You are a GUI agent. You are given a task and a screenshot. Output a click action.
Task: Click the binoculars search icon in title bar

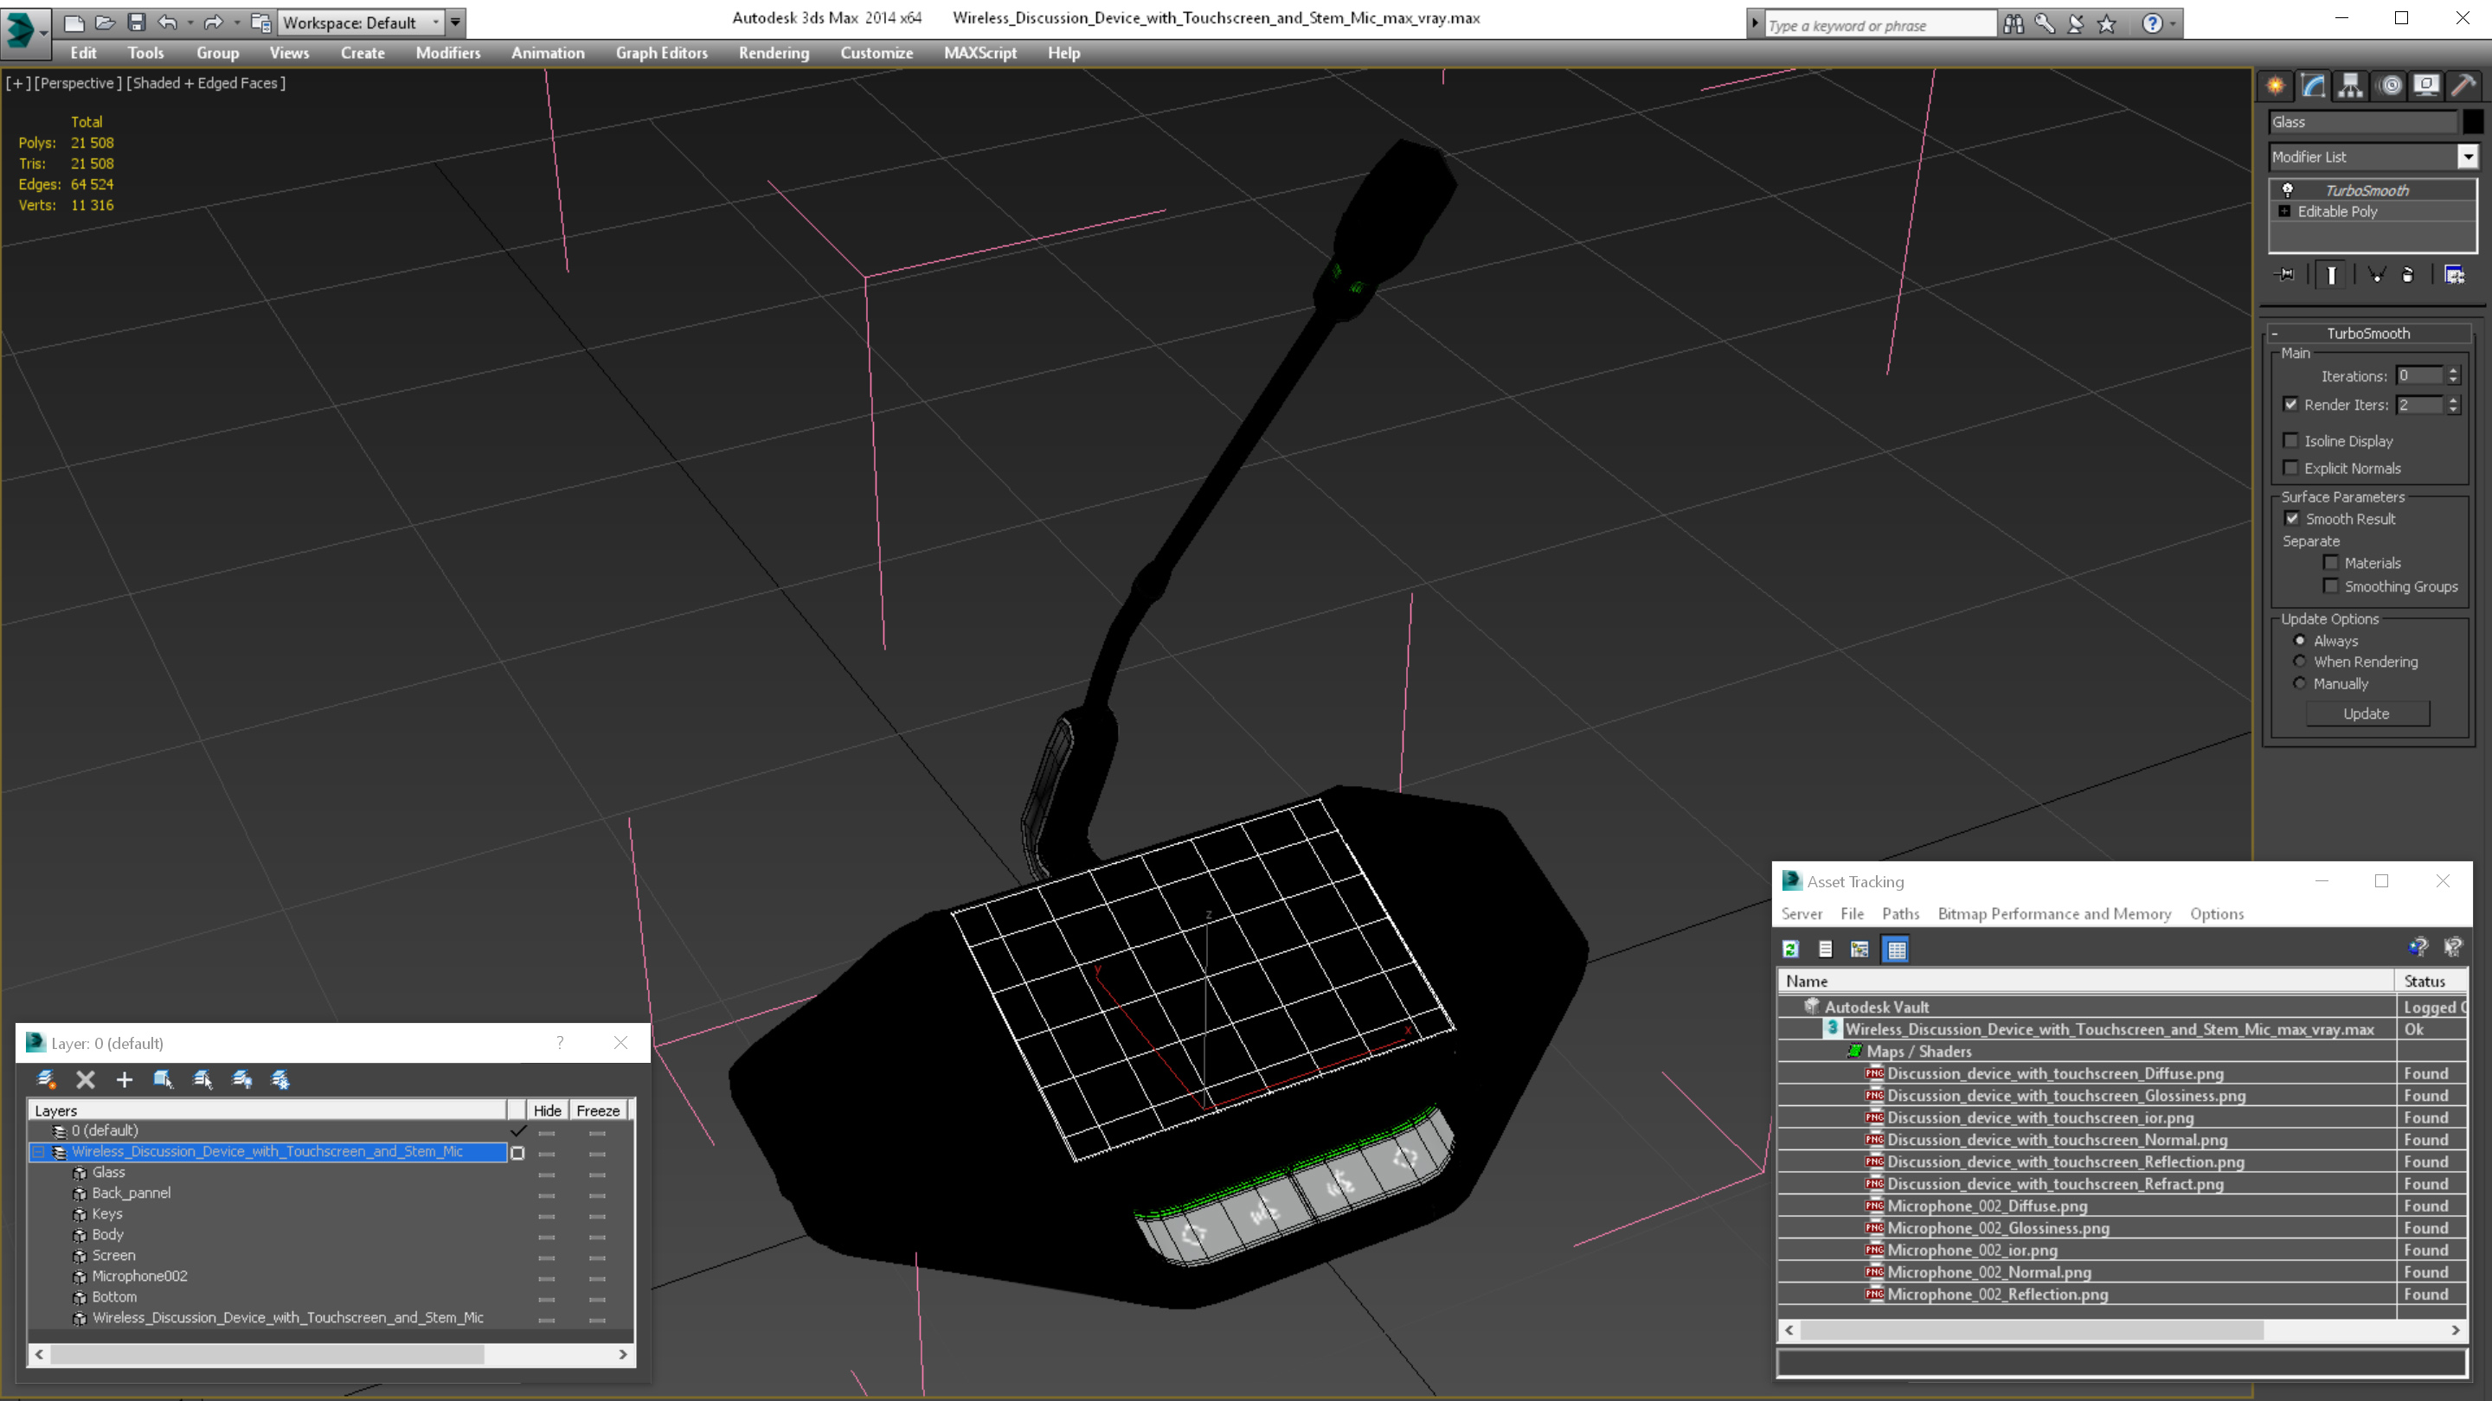pyautogui.click(x=2014, y=23)
